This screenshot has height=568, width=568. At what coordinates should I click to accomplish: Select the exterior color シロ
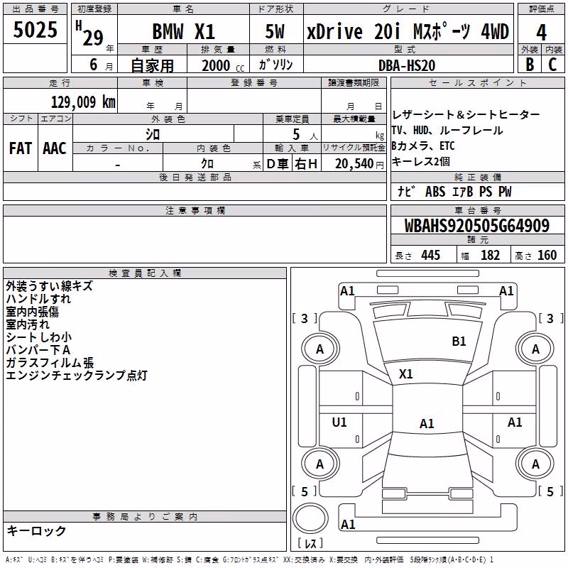[153, 135]
